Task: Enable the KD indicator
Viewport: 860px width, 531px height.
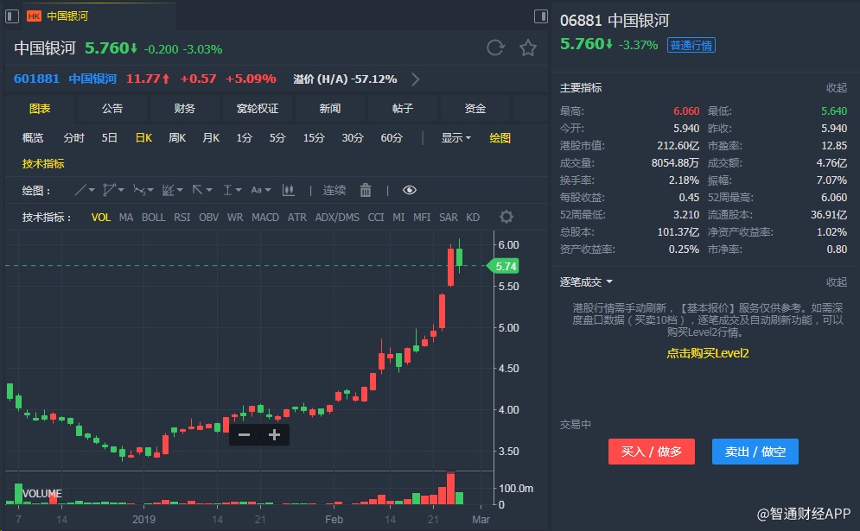Action: [473, 218]
